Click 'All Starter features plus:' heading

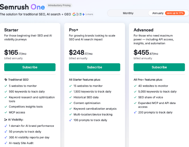tap(85, 80)
